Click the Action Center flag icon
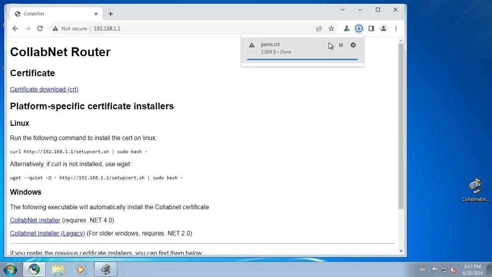The image size is (492, 277). [x=434, y=270]
